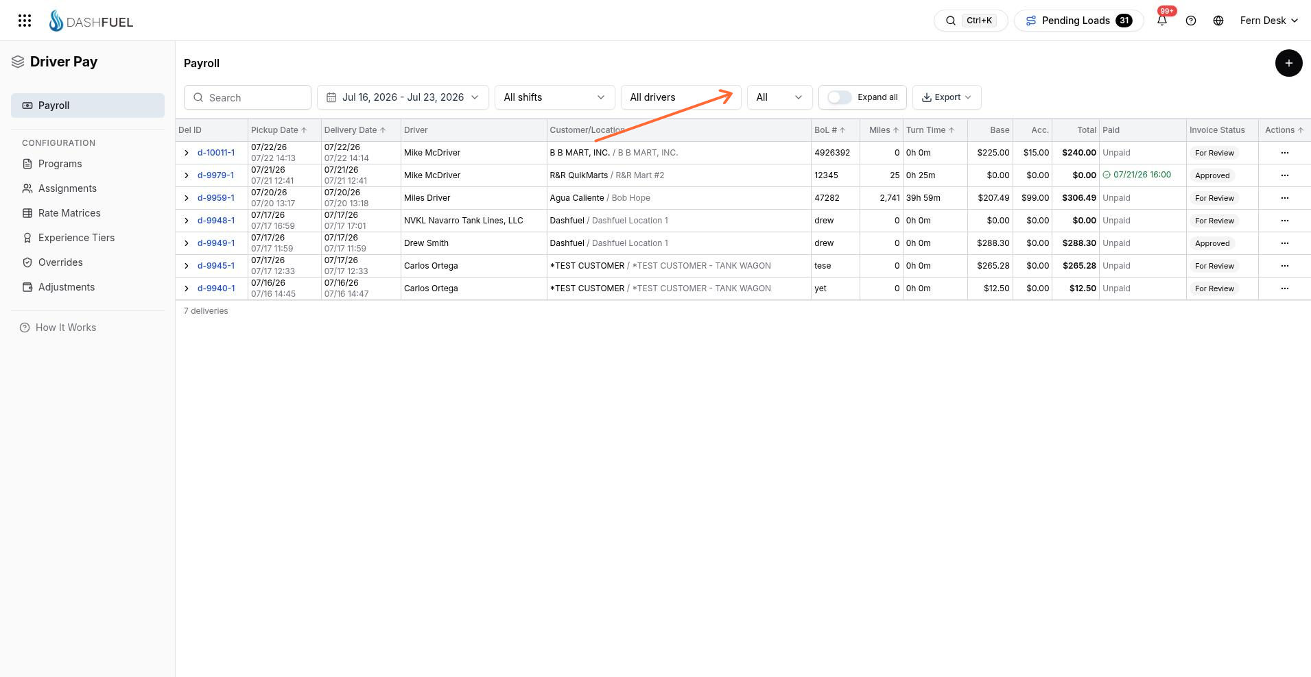This screenshot has height=677, width=1311.
Task: Open the apps grid menu icon
Action: tap(25, 21)
